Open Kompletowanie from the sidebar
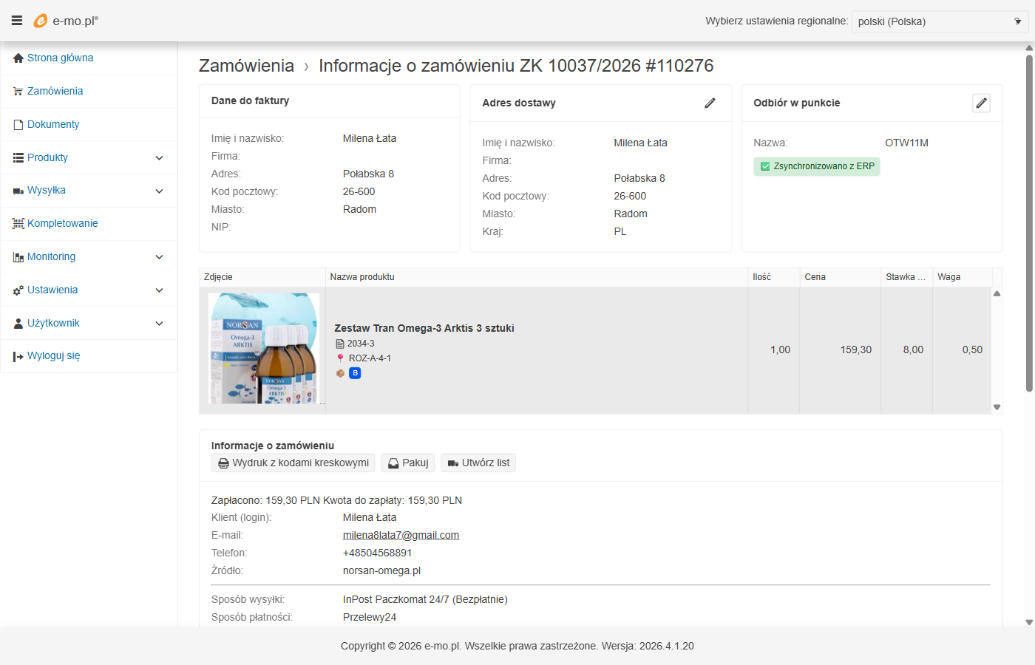The width and height of the screenshot is (1035, 665). (x=62, y=223)
